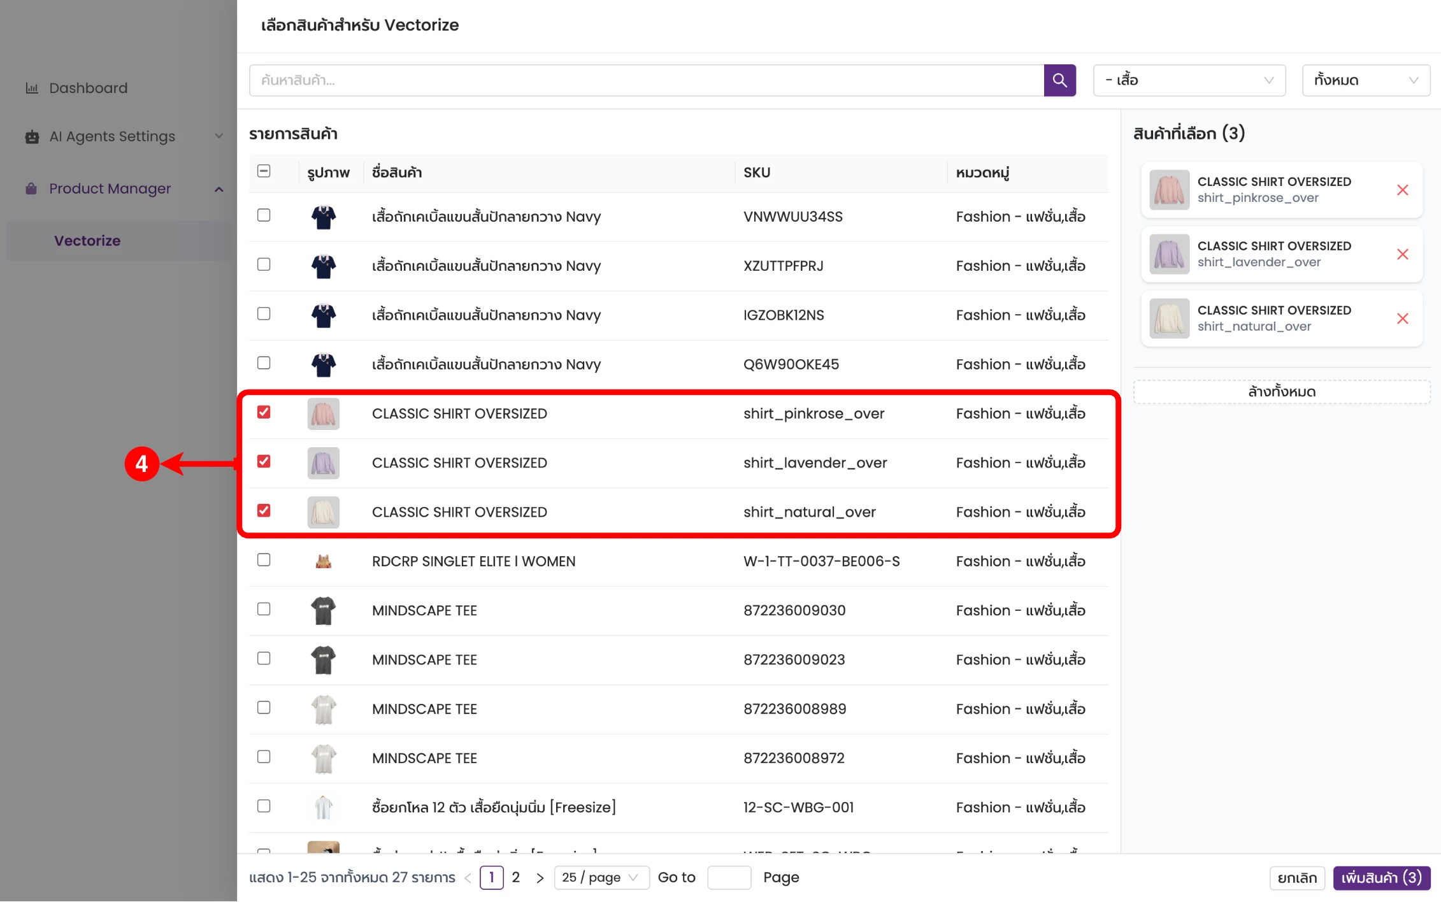
Task: Remove shirt_pinkrose_over from selected products
Action: [x=1402, y=190]
